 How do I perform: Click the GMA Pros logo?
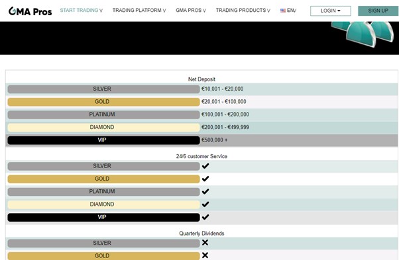click(30, 11)
